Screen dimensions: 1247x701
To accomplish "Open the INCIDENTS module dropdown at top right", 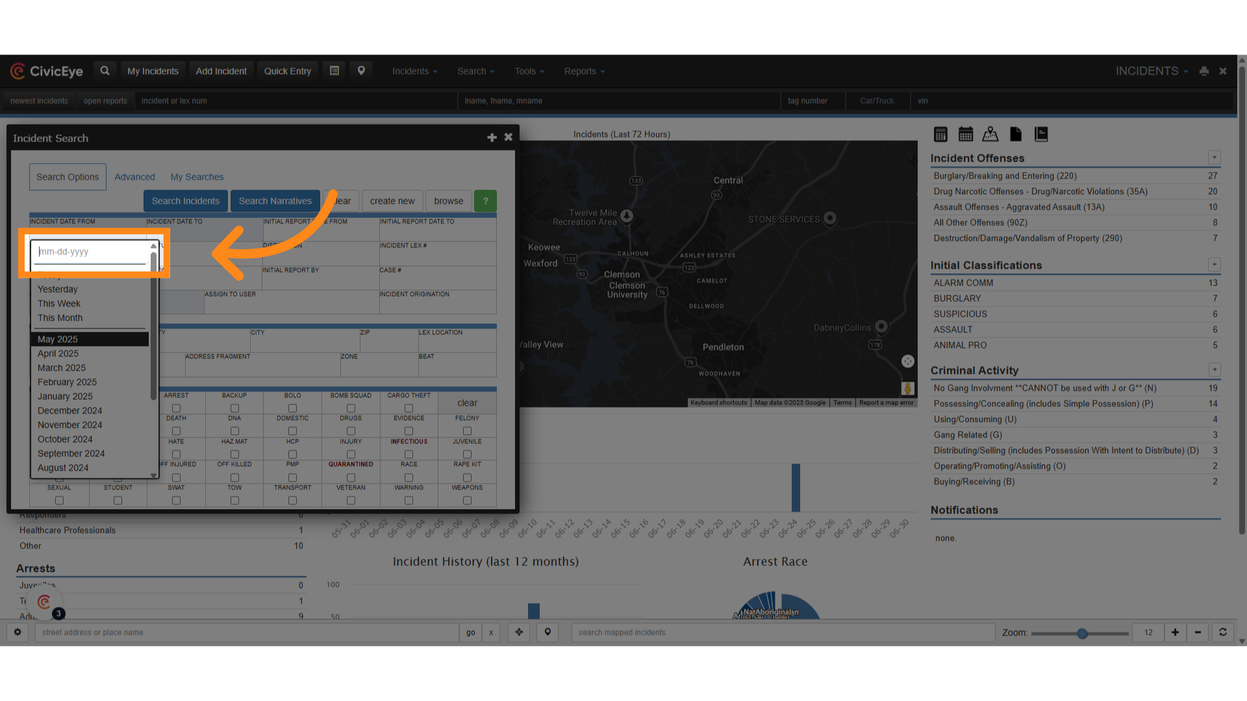I will click(x=1152, y=71).
